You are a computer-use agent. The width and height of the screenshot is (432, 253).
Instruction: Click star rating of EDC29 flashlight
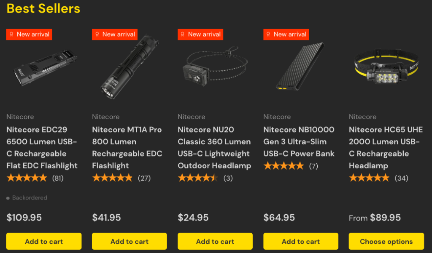click(x=27, y=178)
